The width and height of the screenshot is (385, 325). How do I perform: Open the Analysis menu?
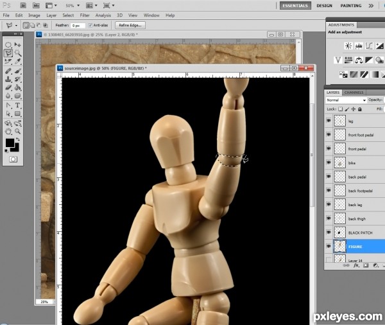pos(103,15)
